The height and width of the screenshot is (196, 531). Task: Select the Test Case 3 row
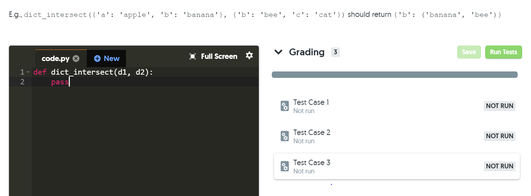397,167
